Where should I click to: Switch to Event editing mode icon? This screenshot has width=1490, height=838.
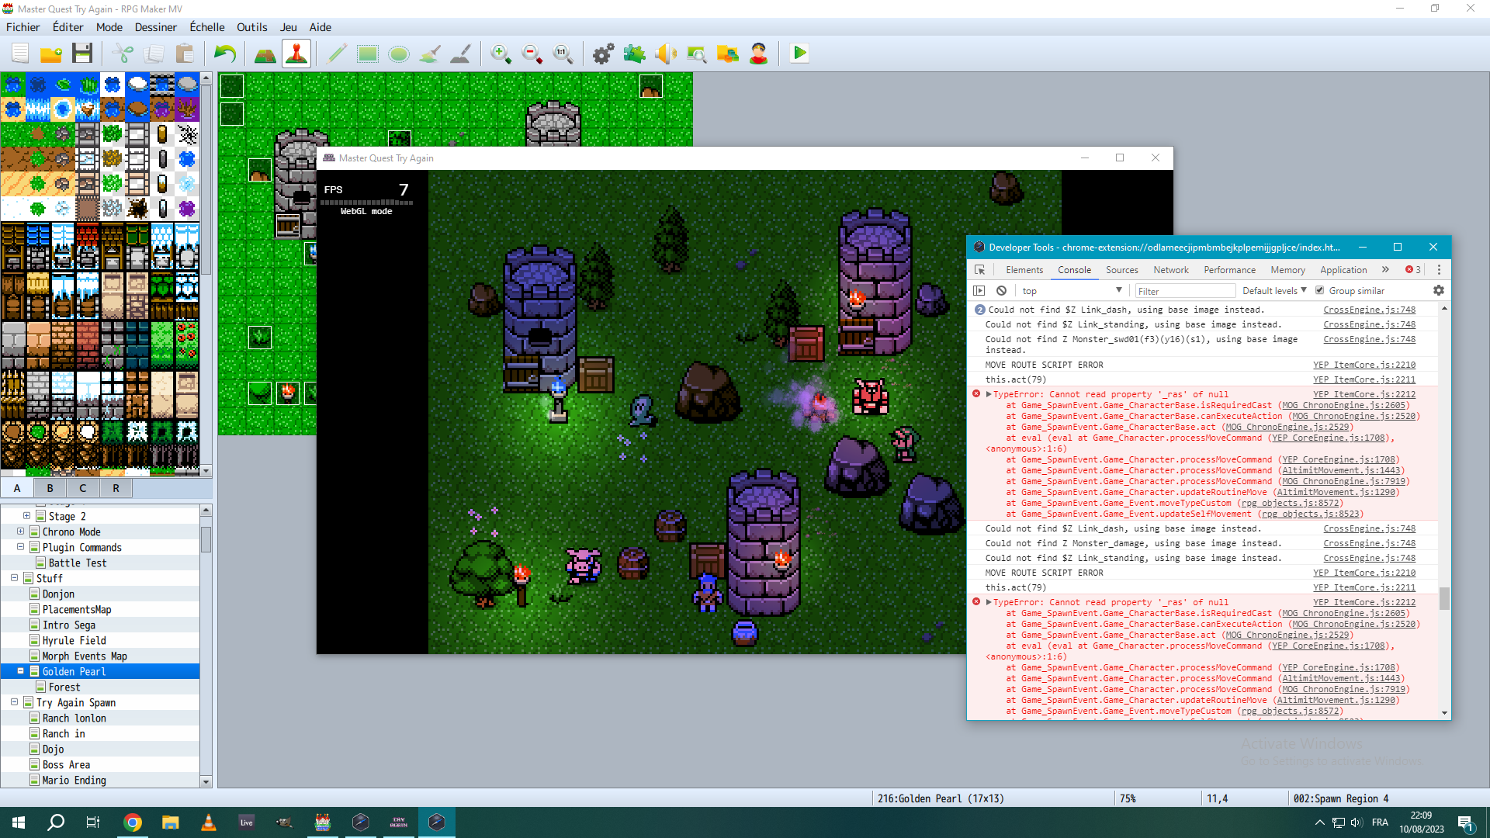(x=296, y=54)
